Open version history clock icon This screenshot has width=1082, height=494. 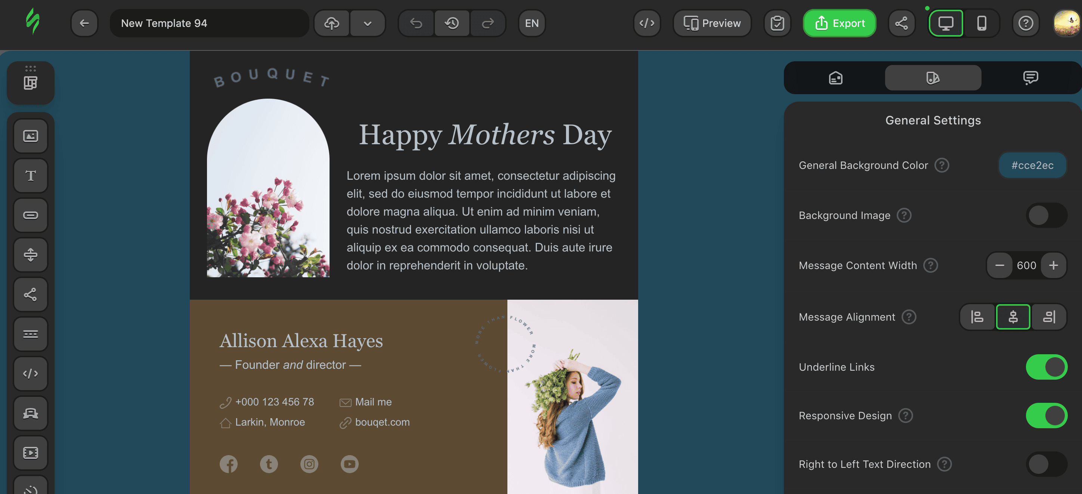coord(452,23)
